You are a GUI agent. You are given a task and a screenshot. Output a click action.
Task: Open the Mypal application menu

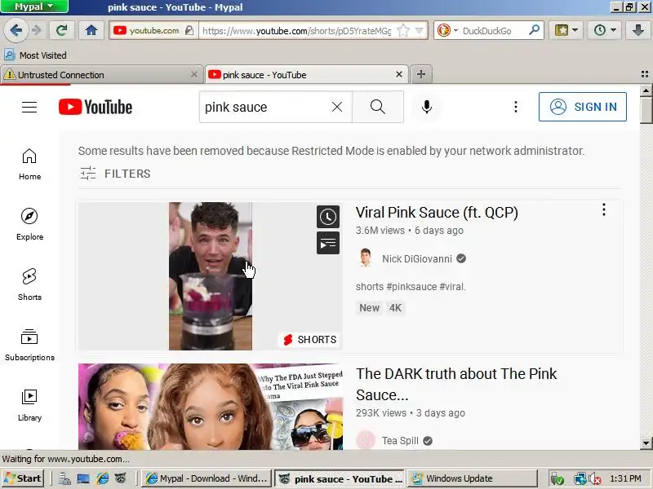34,7
